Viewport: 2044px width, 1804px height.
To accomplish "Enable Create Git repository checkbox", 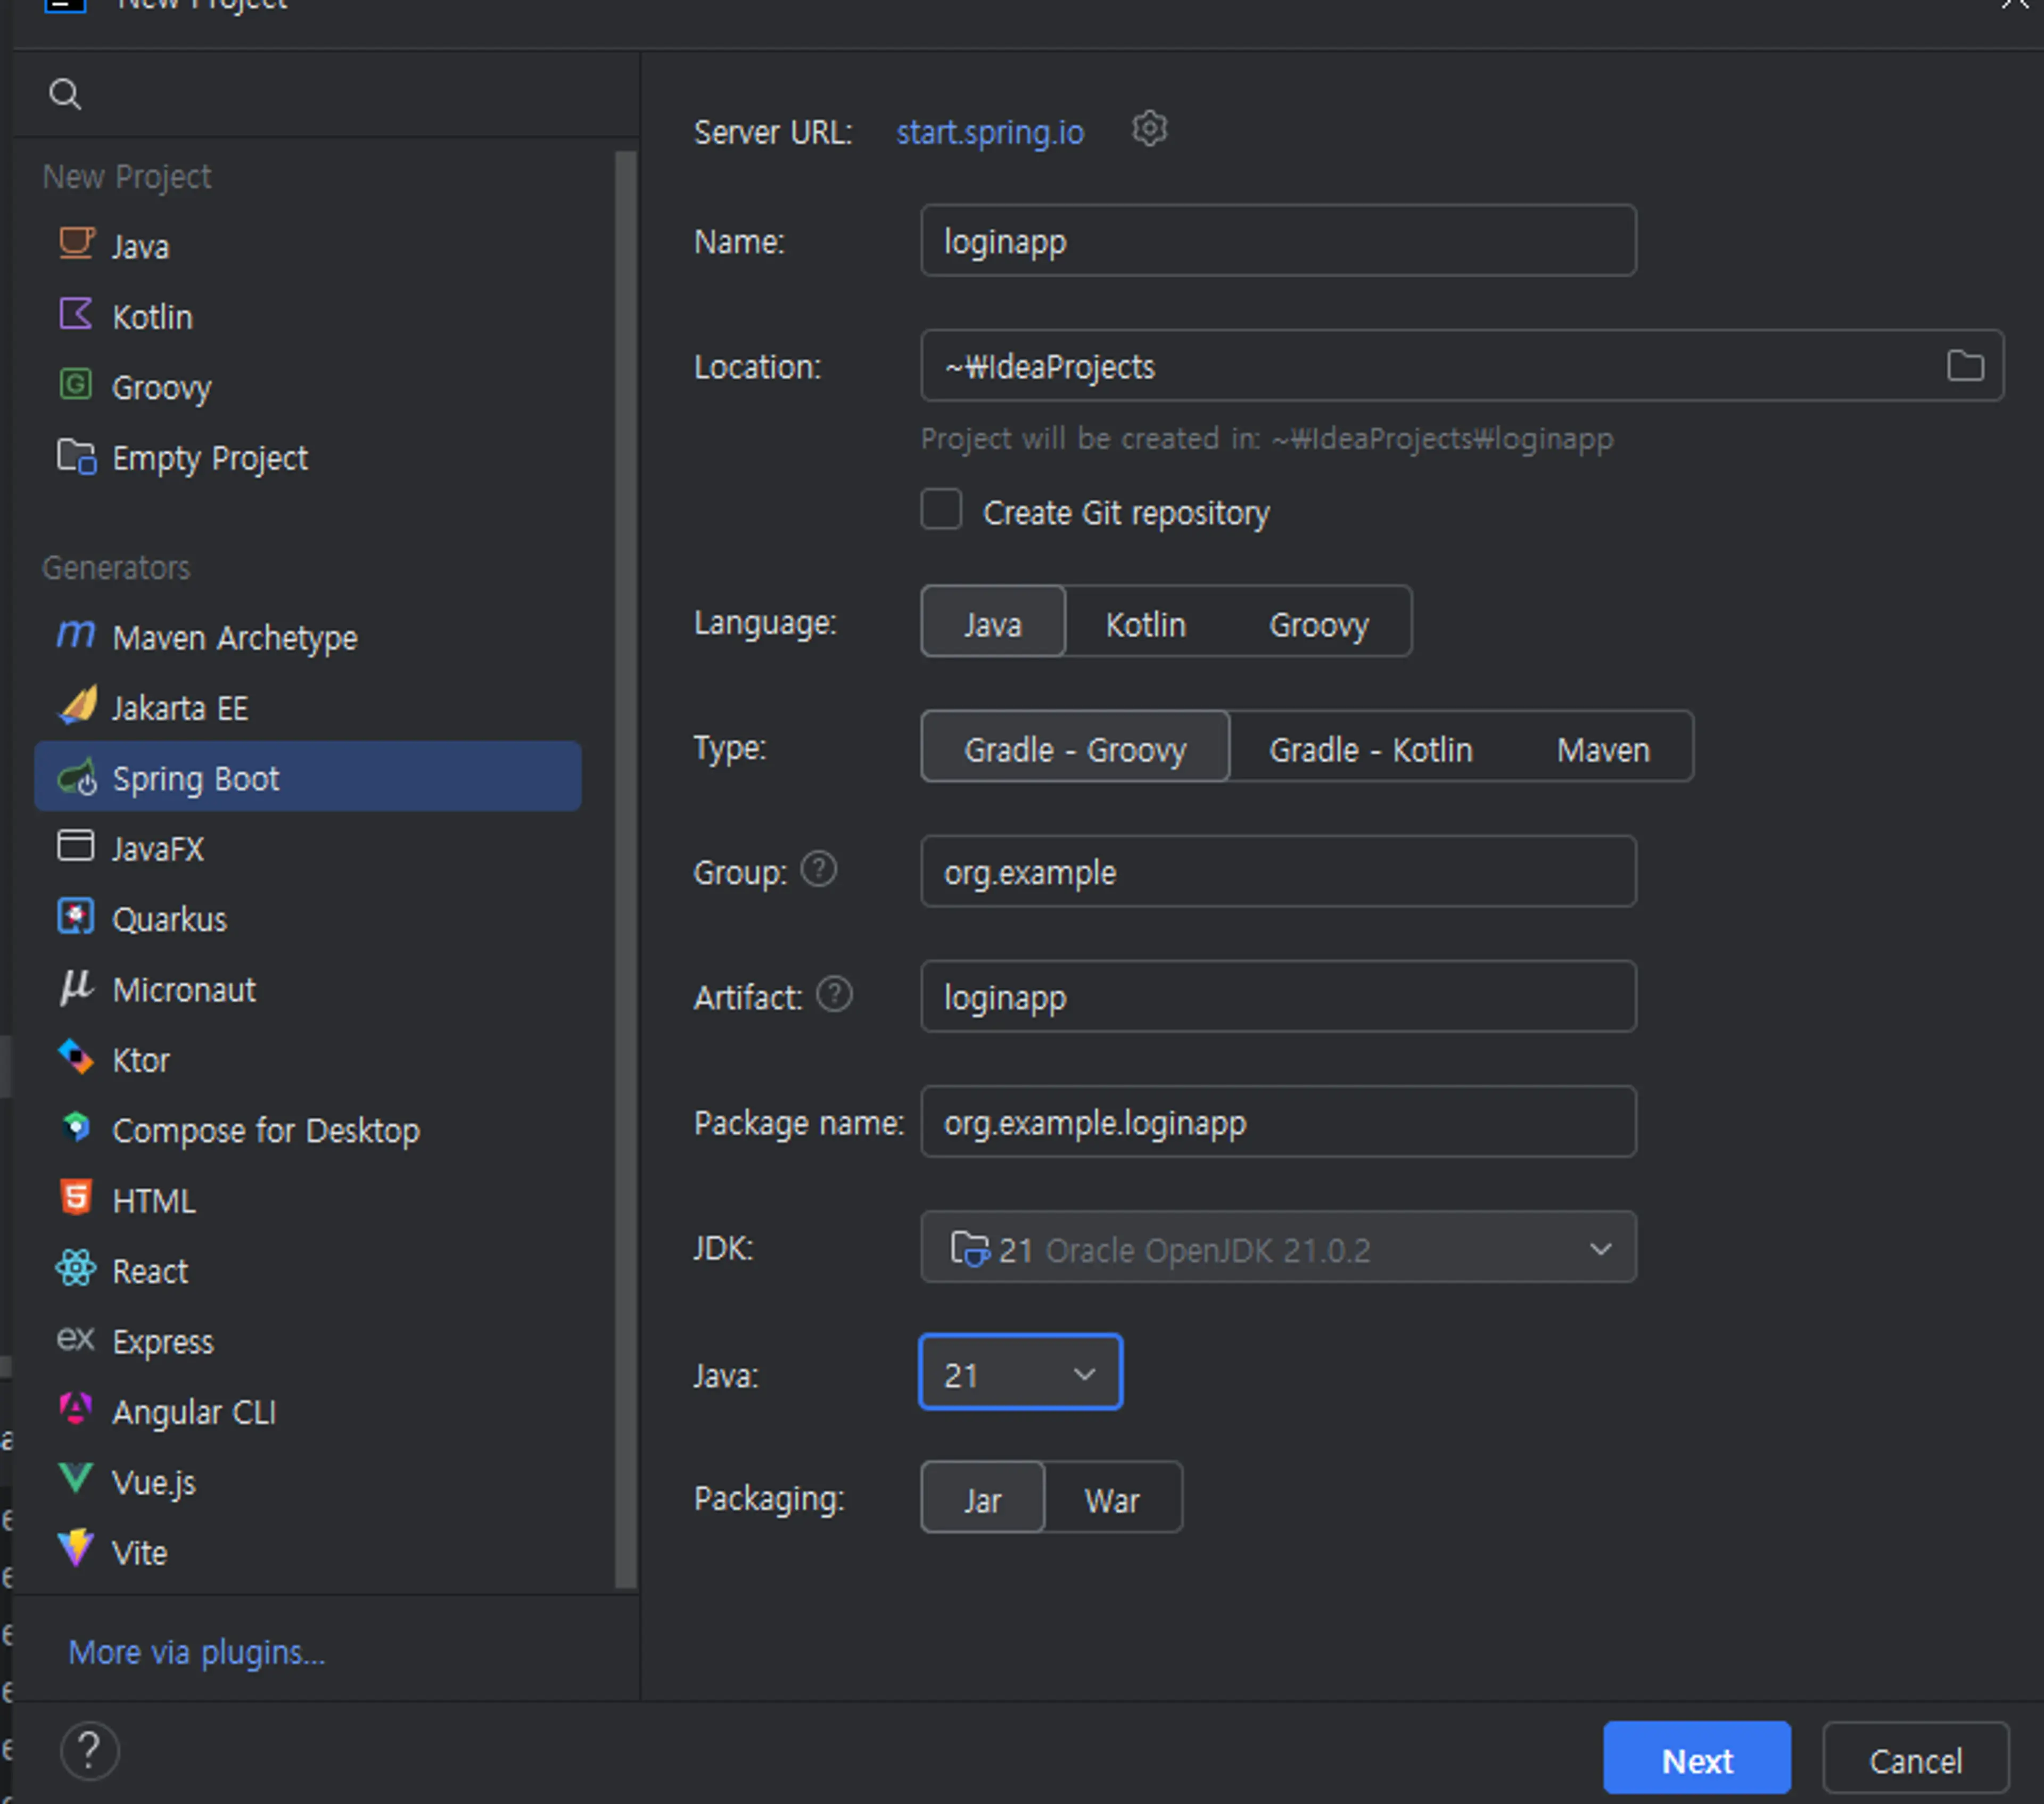I will point(940,512).
